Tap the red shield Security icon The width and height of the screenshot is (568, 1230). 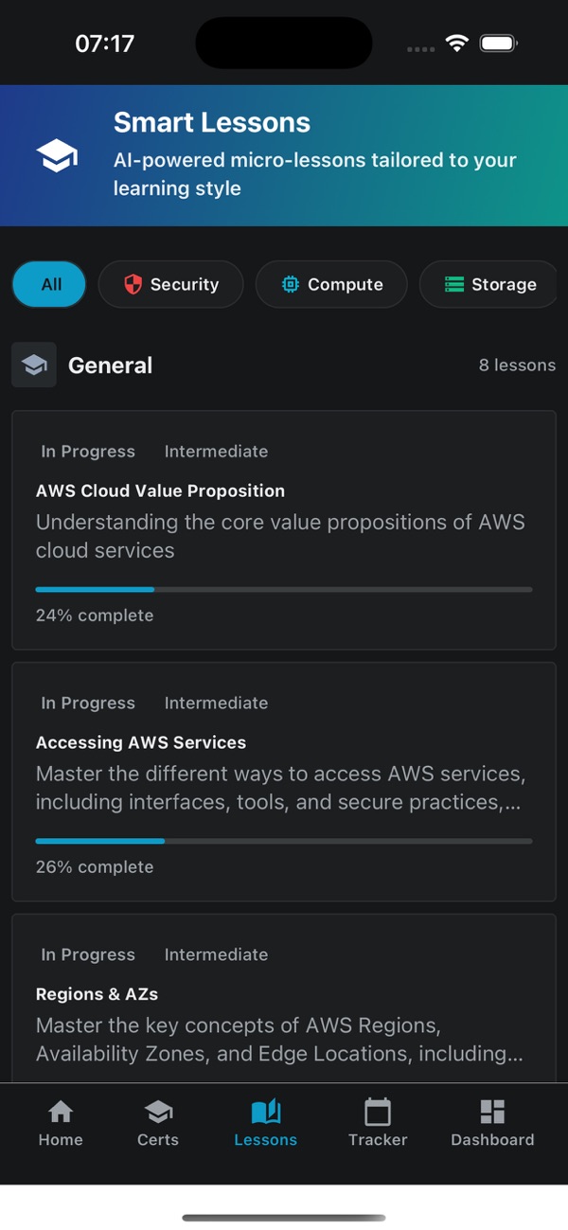pos(133,284)
